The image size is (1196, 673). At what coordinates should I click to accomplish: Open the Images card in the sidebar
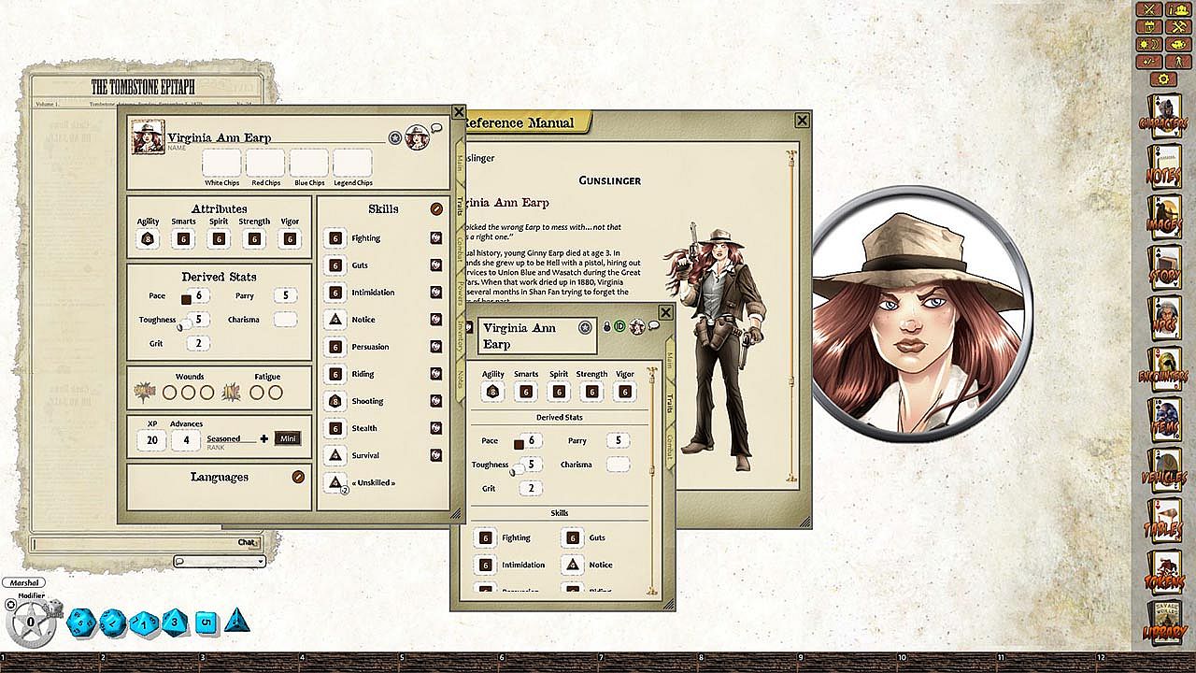pyautogui.click(x=1163, y=216)
